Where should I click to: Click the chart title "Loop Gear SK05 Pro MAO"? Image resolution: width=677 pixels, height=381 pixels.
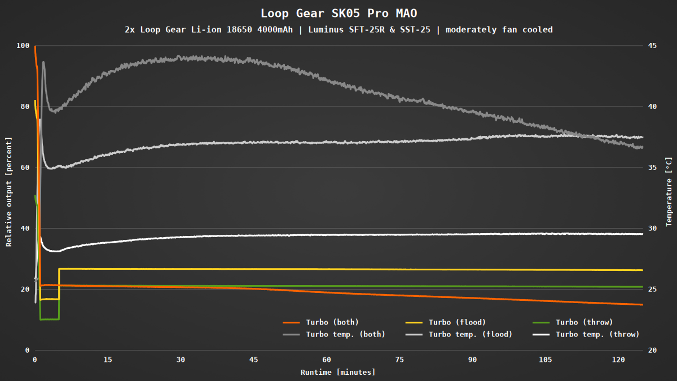pos(338,13)
